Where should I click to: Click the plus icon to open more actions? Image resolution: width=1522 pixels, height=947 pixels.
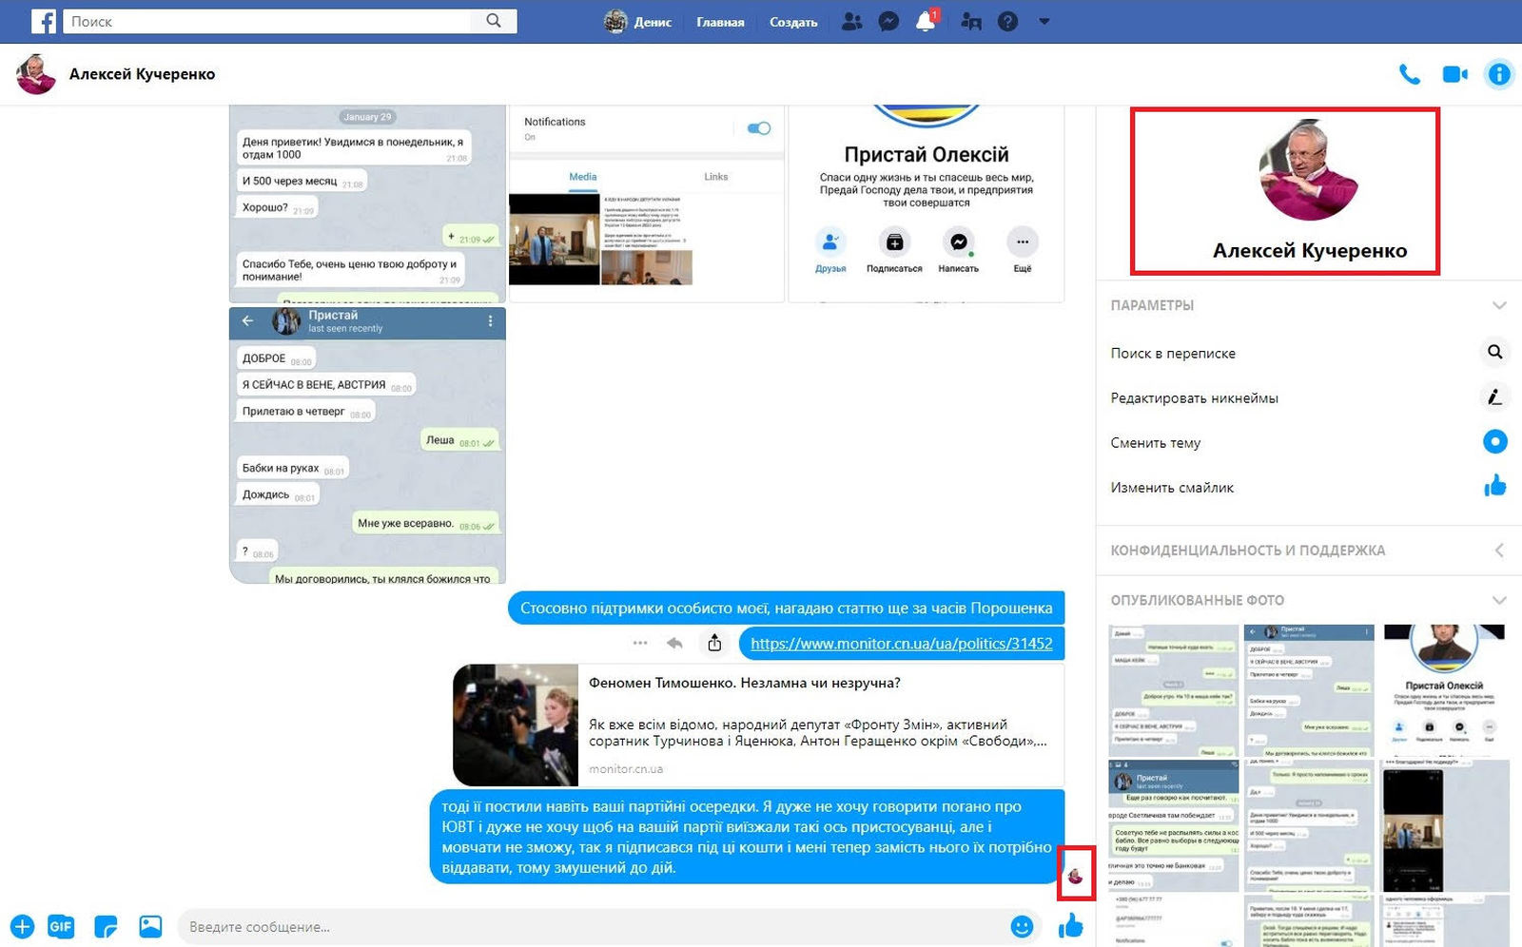click(x=22, y=927)
